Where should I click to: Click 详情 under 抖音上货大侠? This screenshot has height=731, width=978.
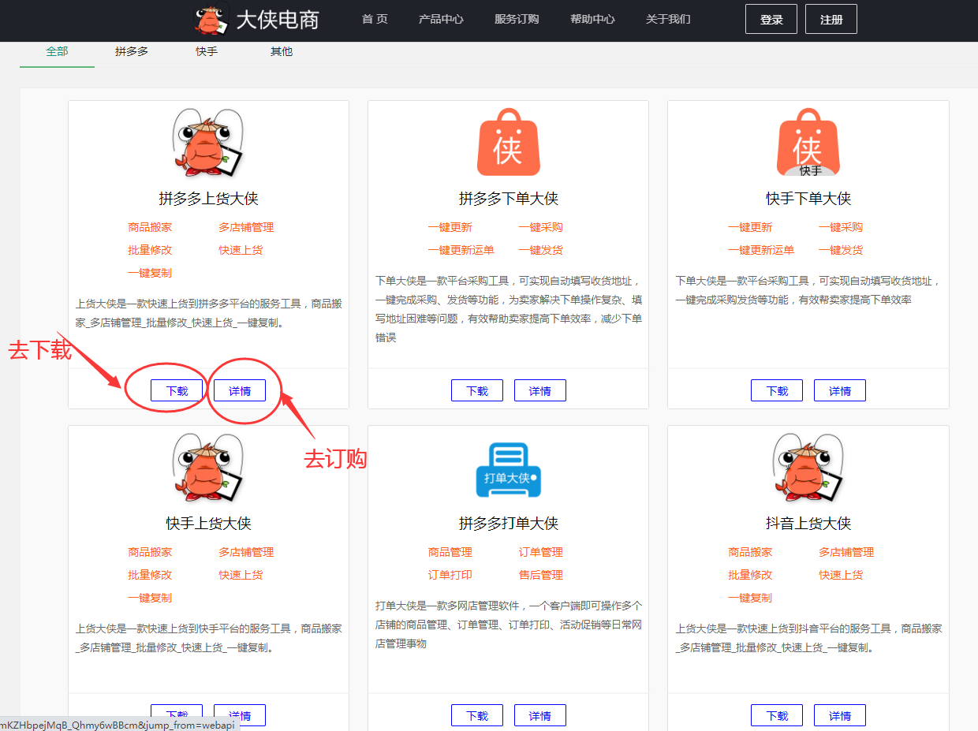tap(840, 715)
